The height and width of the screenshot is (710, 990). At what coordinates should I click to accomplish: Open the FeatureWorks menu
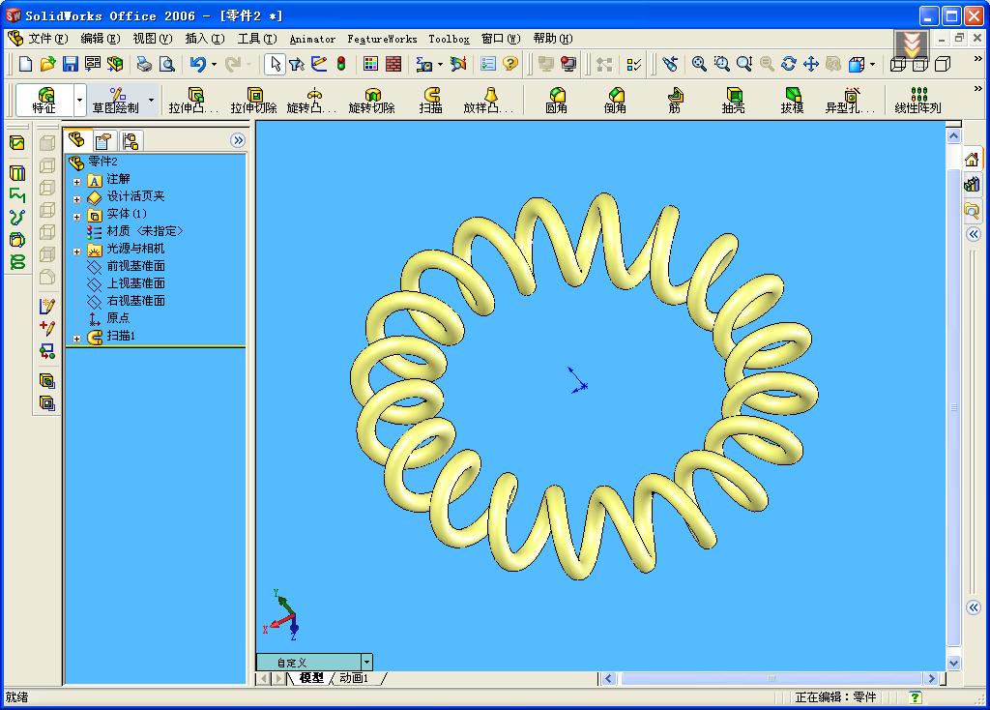[x=382, y=39]
